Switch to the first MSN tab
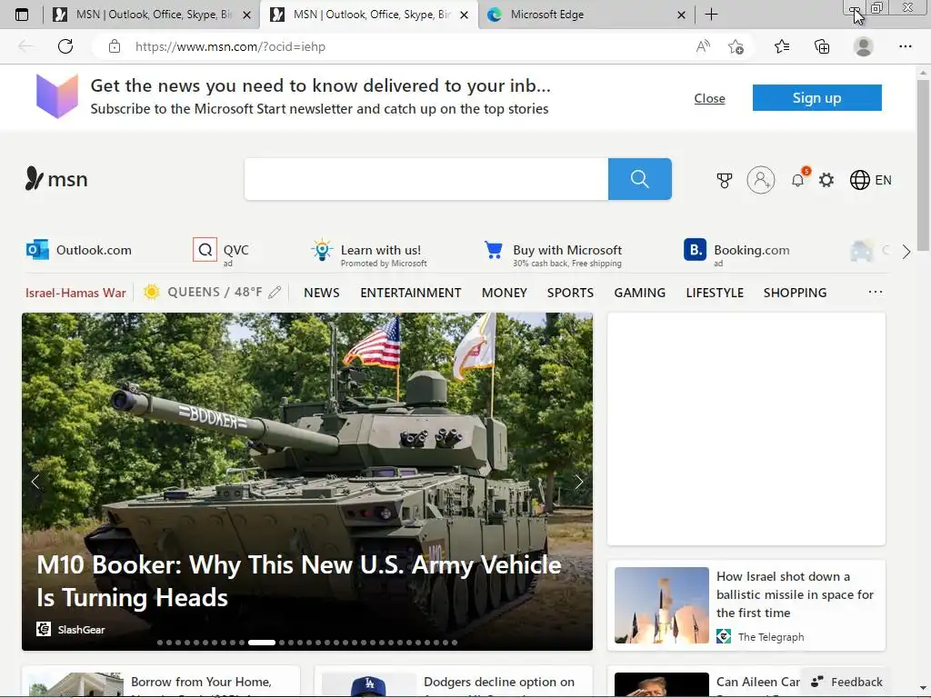The image size is (931, 698). (x=152, y=15)
